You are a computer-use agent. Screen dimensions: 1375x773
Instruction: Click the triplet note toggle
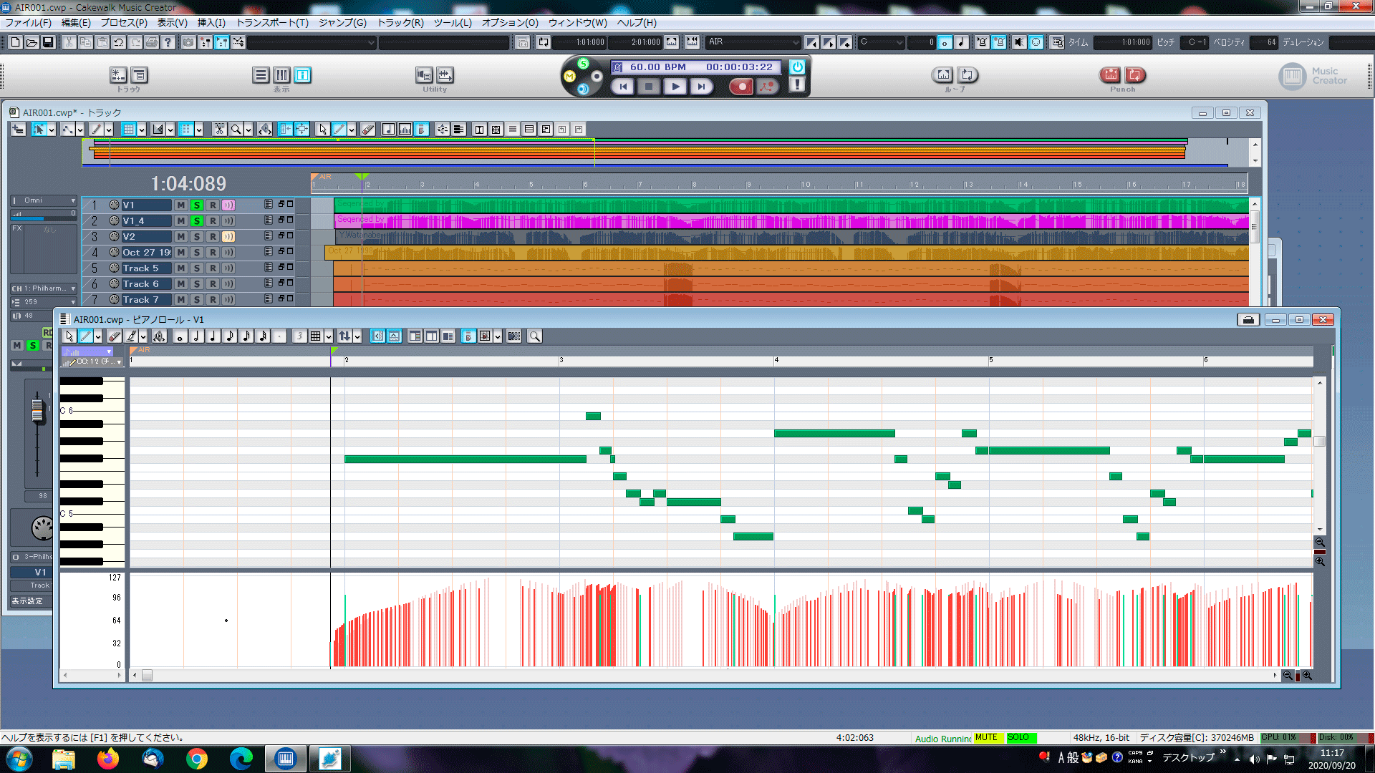pos(299,336)
